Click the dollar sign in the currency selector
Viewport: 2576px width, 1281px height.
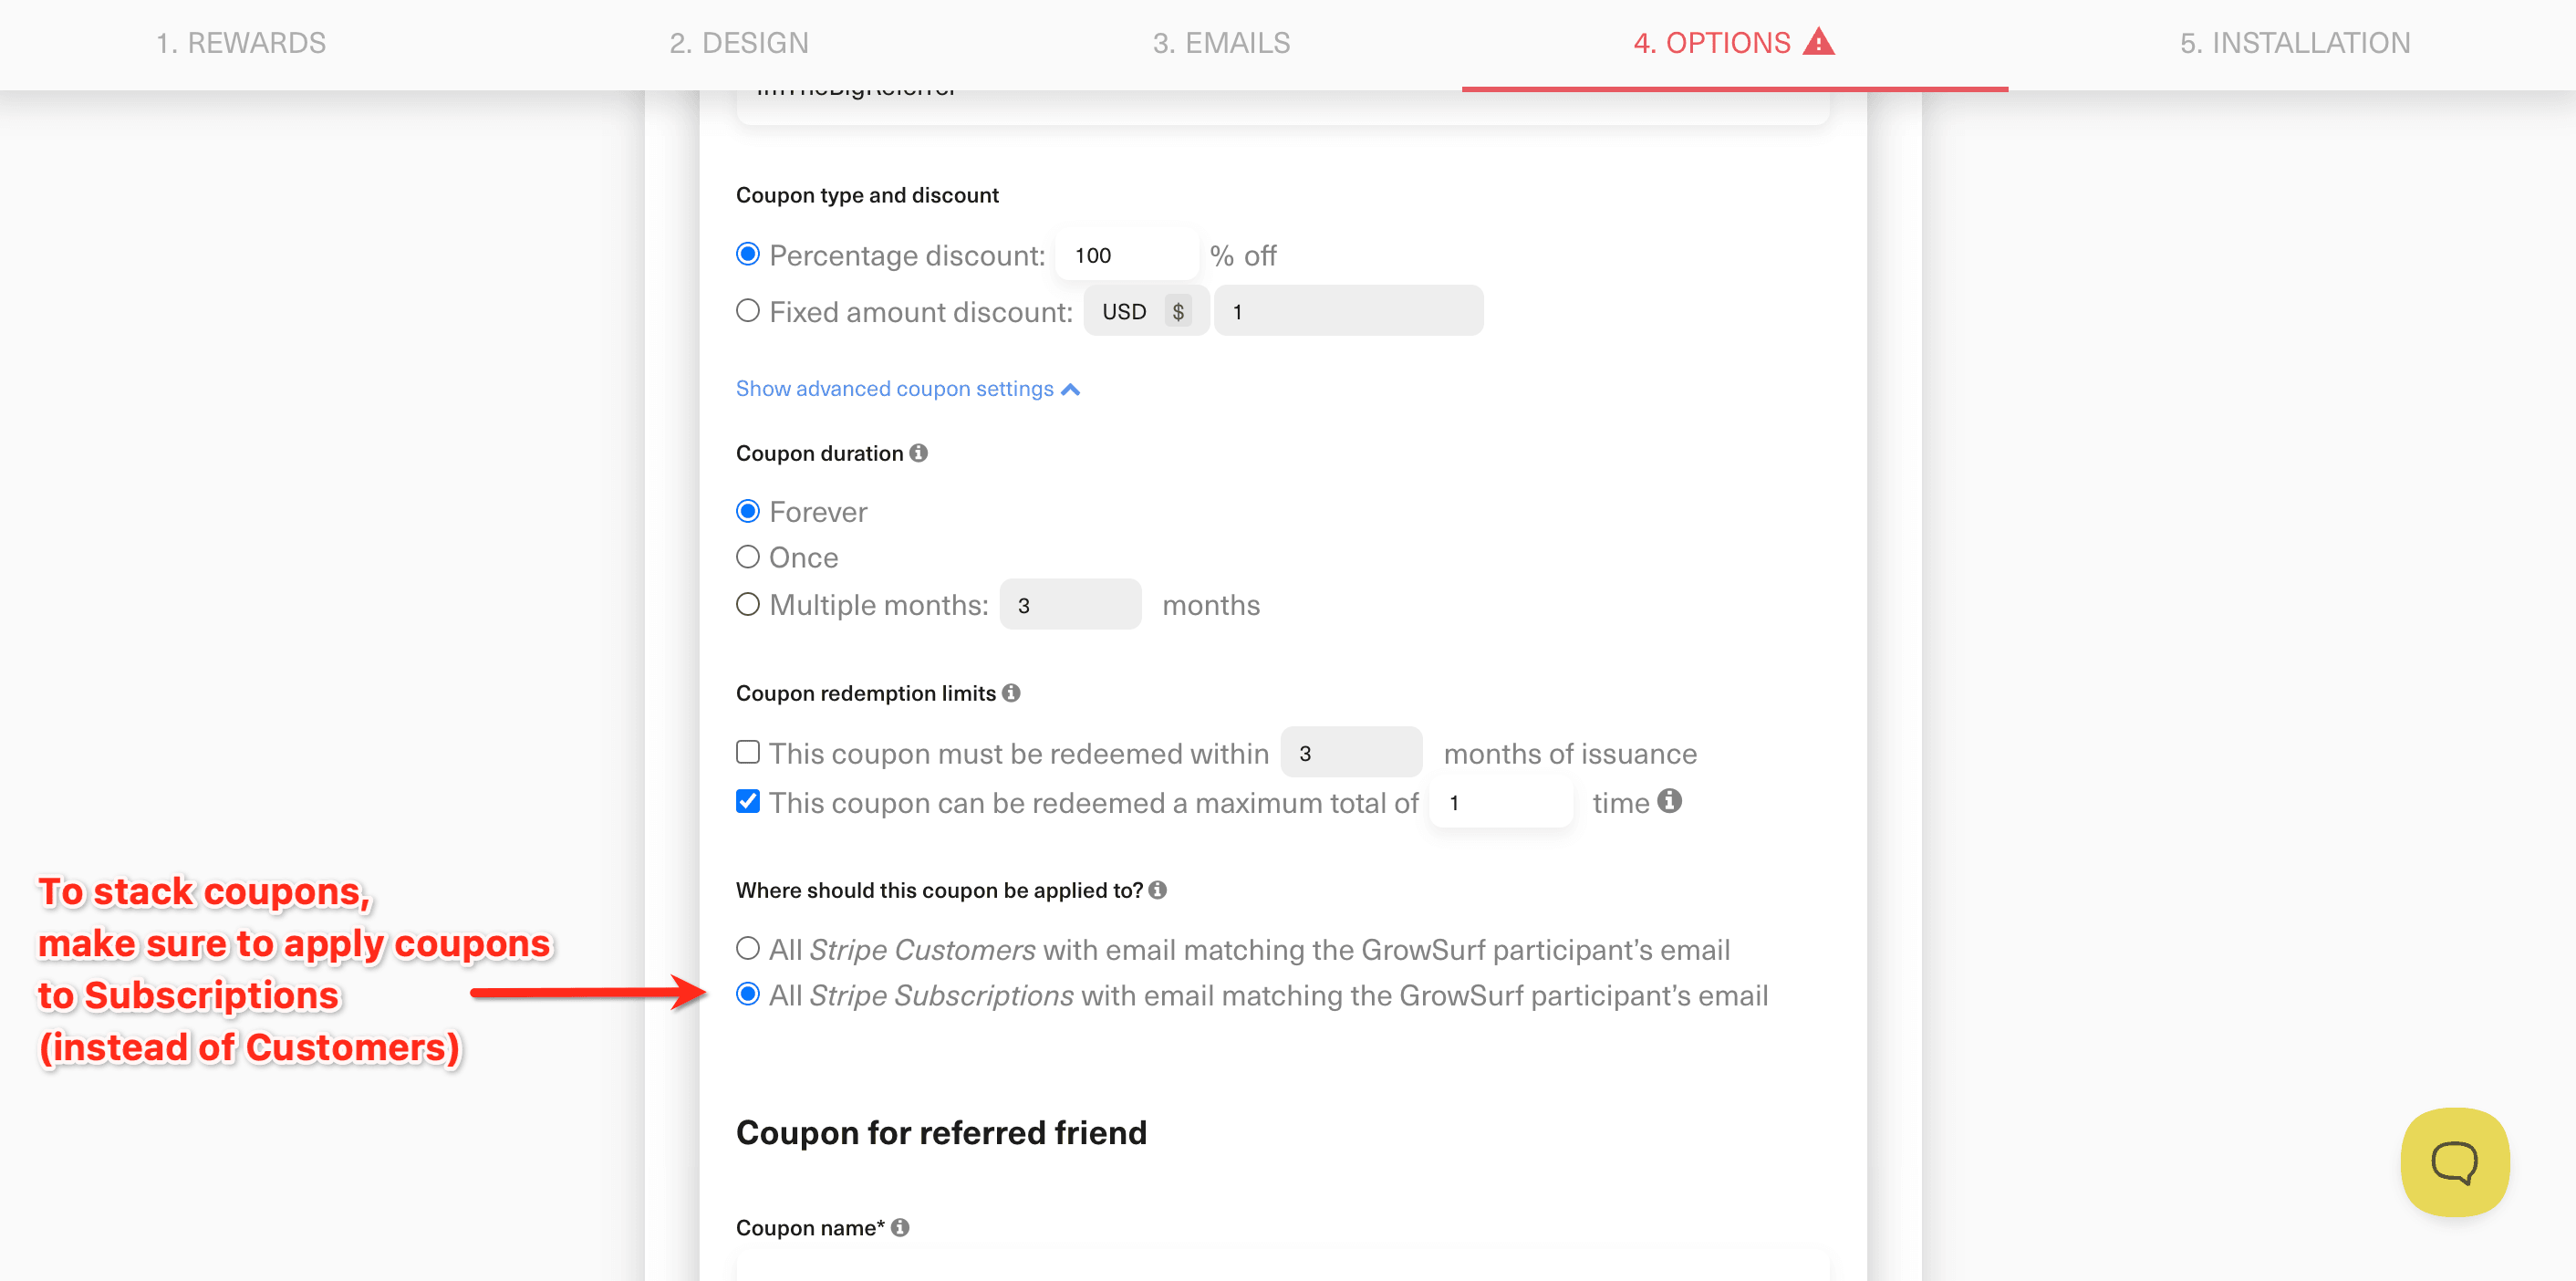pyautogui.click(x=1180, y=310)
